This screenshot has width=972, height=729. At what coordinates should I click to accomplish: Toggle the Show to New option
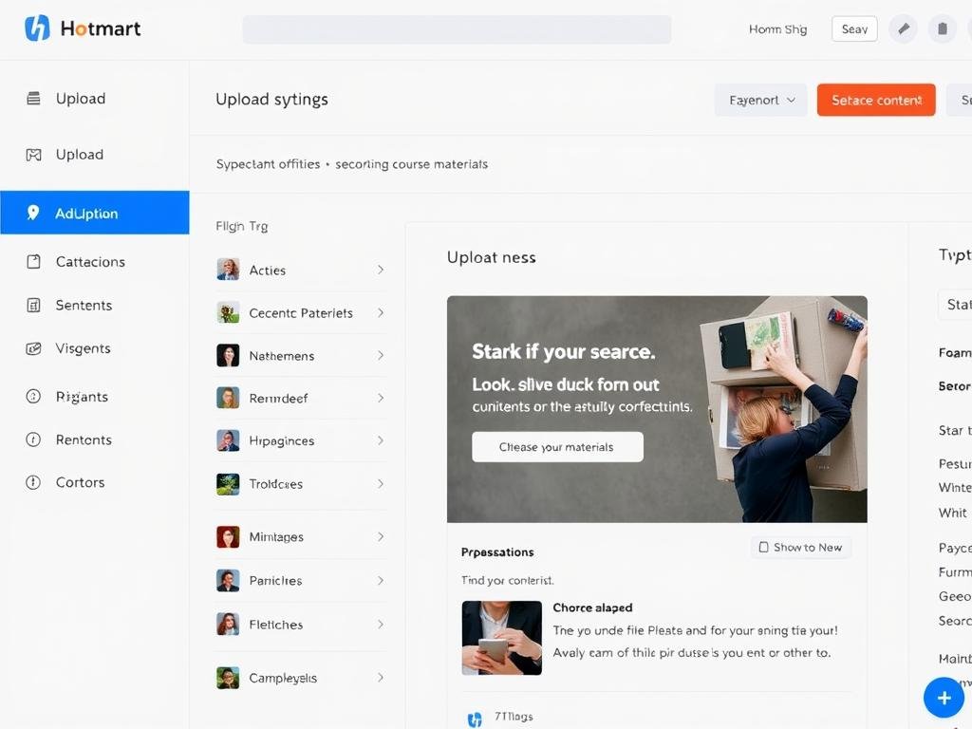[x=800, y=547]
